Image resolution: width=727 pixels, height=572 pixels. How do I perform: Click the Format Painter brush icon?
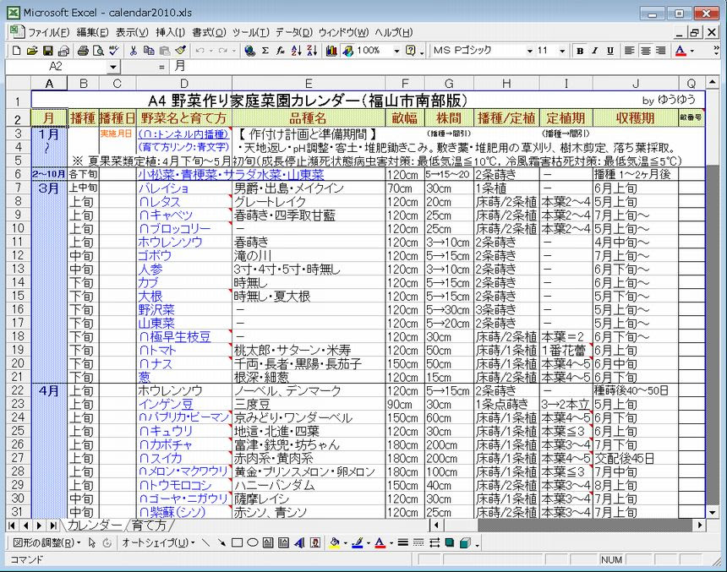click(x=181, y=51)
